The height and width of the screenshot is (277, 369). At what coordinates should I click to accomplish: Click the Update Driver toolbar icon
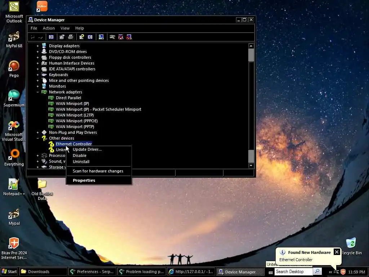point(112,37)
